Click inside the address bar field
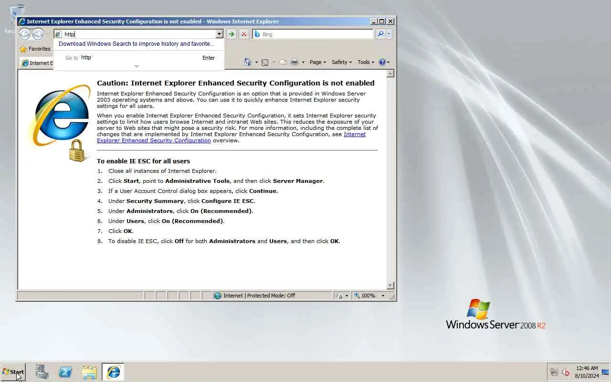The width and height of the screenshot is (611, 382). click(x=139, y=34)
